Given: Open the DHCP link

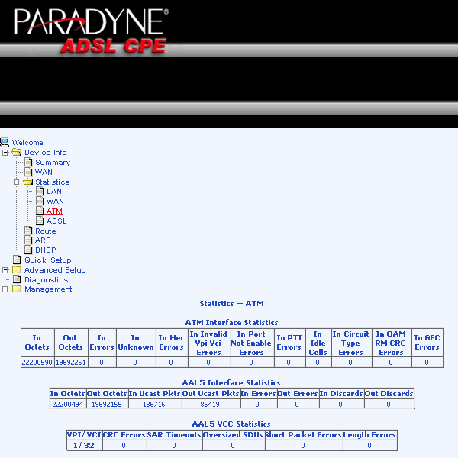Looking at the screenshot, I should [46, 250].
